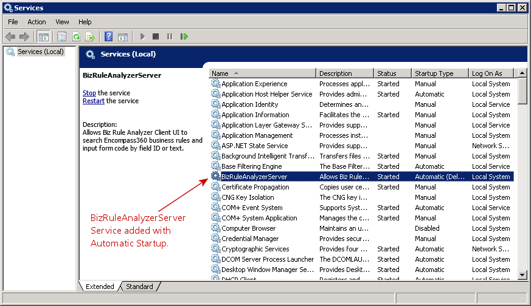Click Disabled startup type of Computer Browser

(427, 228)
